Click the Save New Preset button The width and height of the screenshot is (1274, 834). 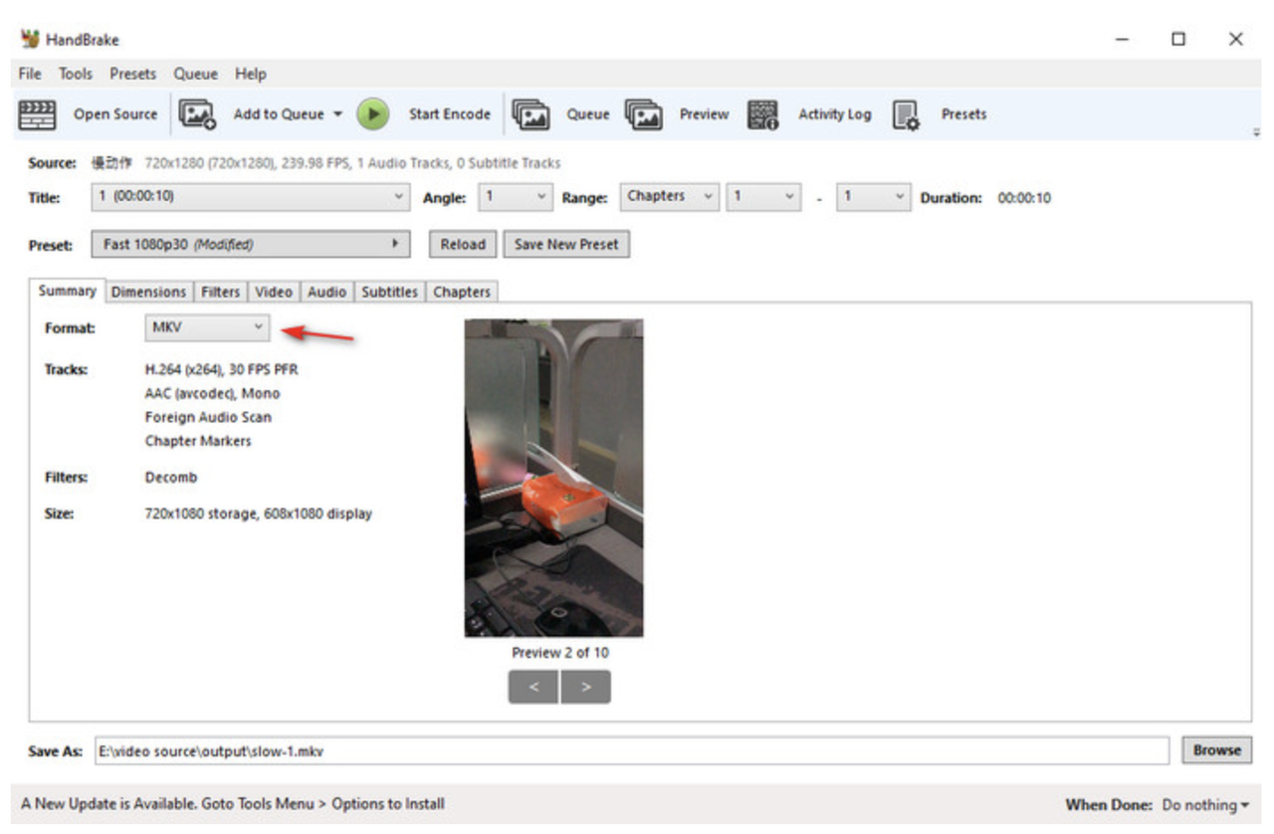566,244
